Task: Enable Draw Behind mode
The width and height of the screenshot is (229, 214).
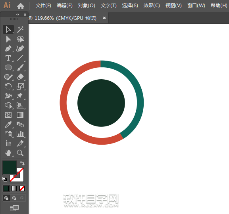Action: [x=14, y=198]
